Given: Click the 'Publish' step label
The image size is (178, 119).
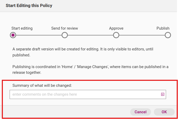Looking at the screenshot, I should [x=163, y=28].
